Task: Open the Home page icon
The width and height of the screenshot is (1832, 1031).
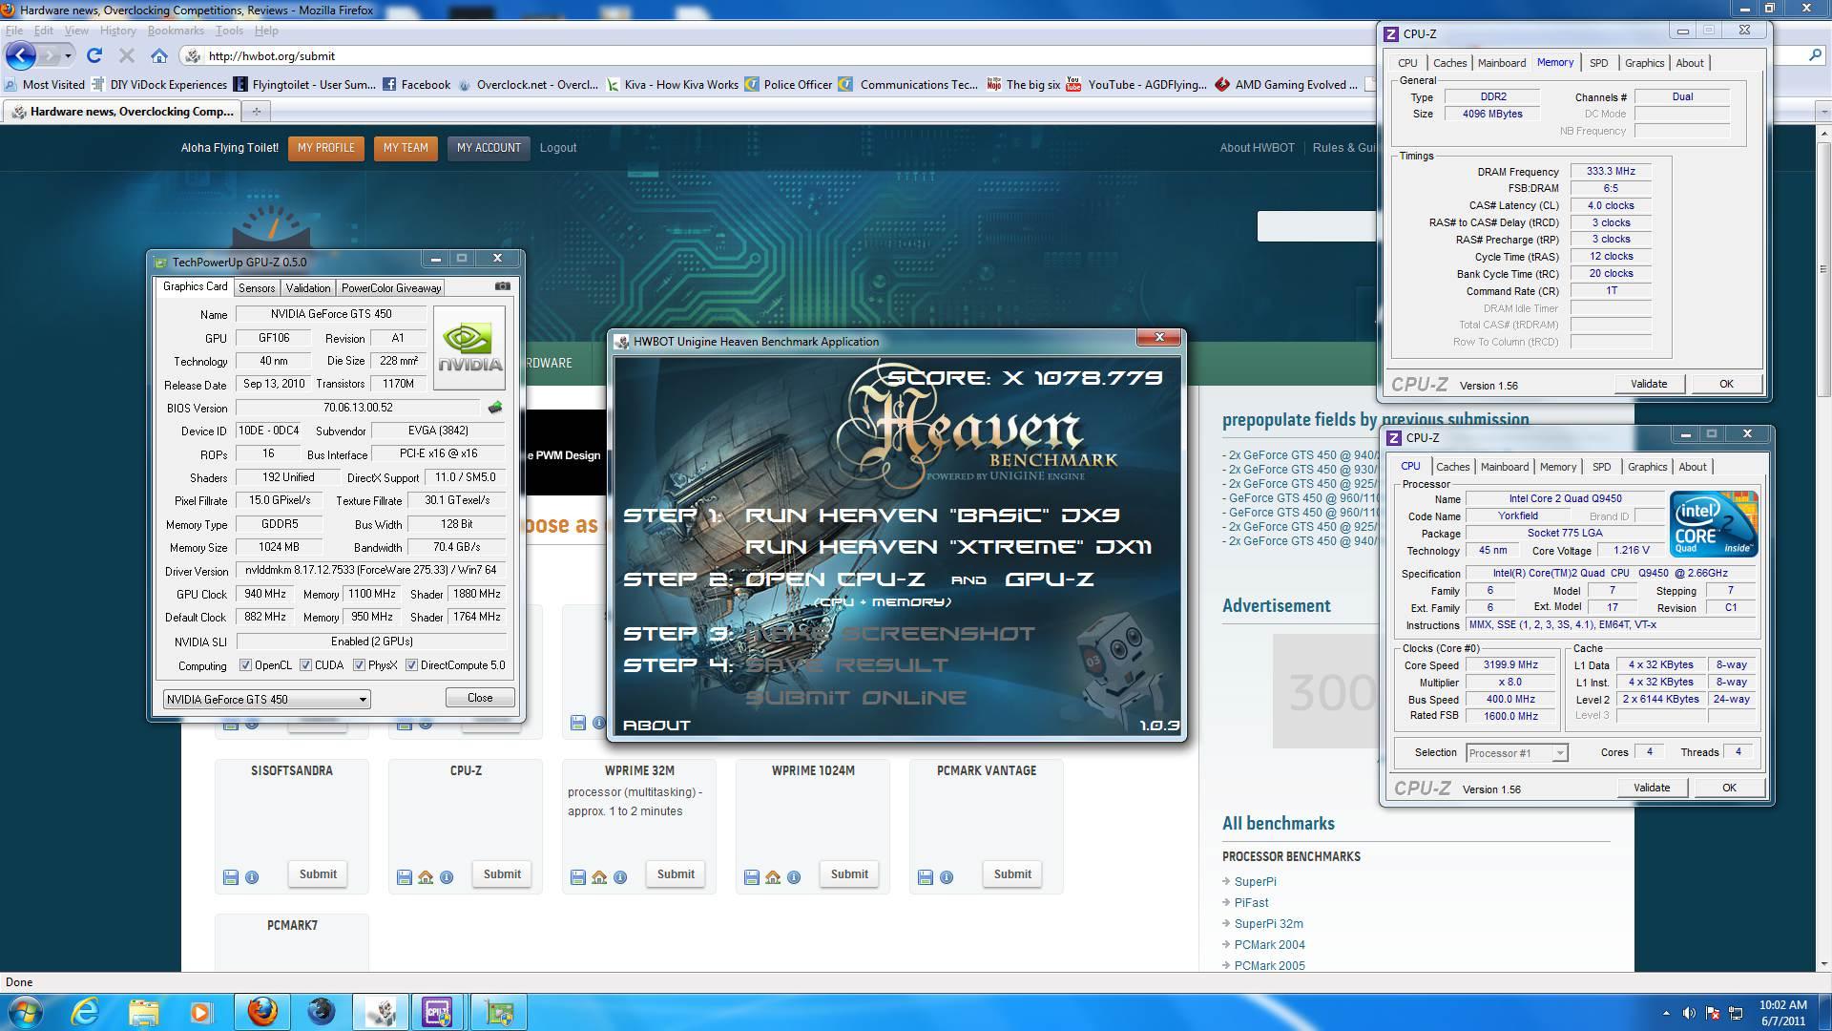Action: [159, 55]
